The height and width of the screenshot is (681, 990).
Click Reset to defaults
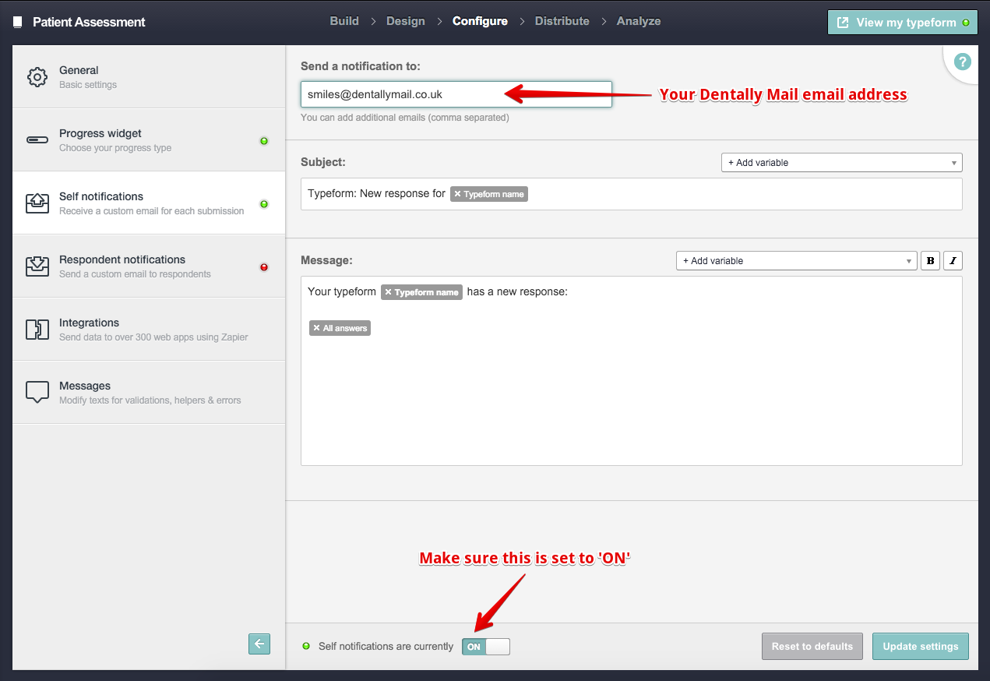pyautogui.click(x=812, y=646)
